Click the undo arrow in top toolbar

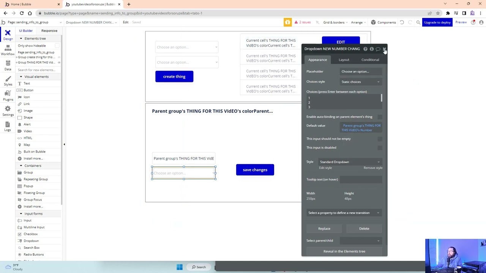point(402,22)
